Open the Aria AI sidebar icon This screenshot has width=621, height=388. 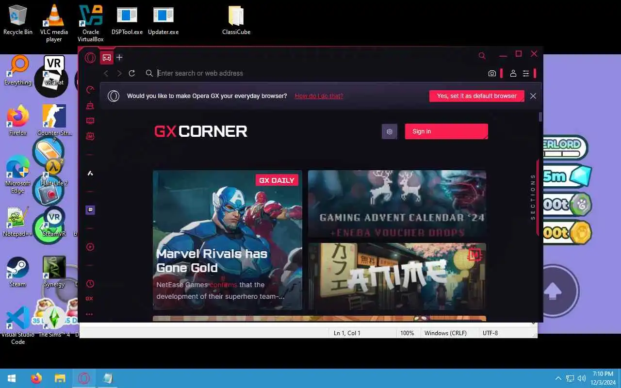[x=90, y=173]
